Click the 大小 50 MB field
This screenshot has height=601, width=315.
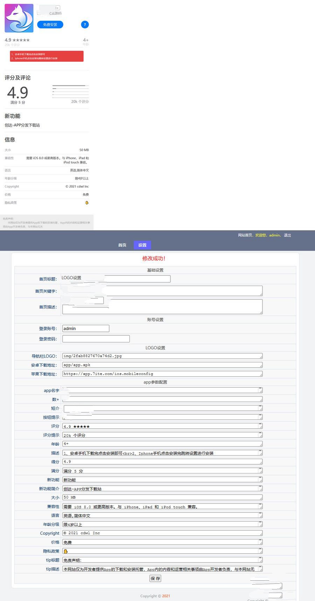tap(162, 498)
